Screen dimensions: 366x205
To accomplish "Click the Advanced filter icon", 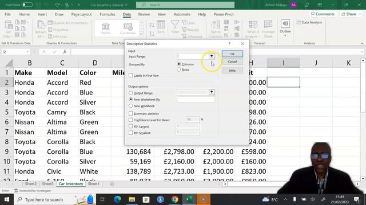I will (x=184, y=36).
